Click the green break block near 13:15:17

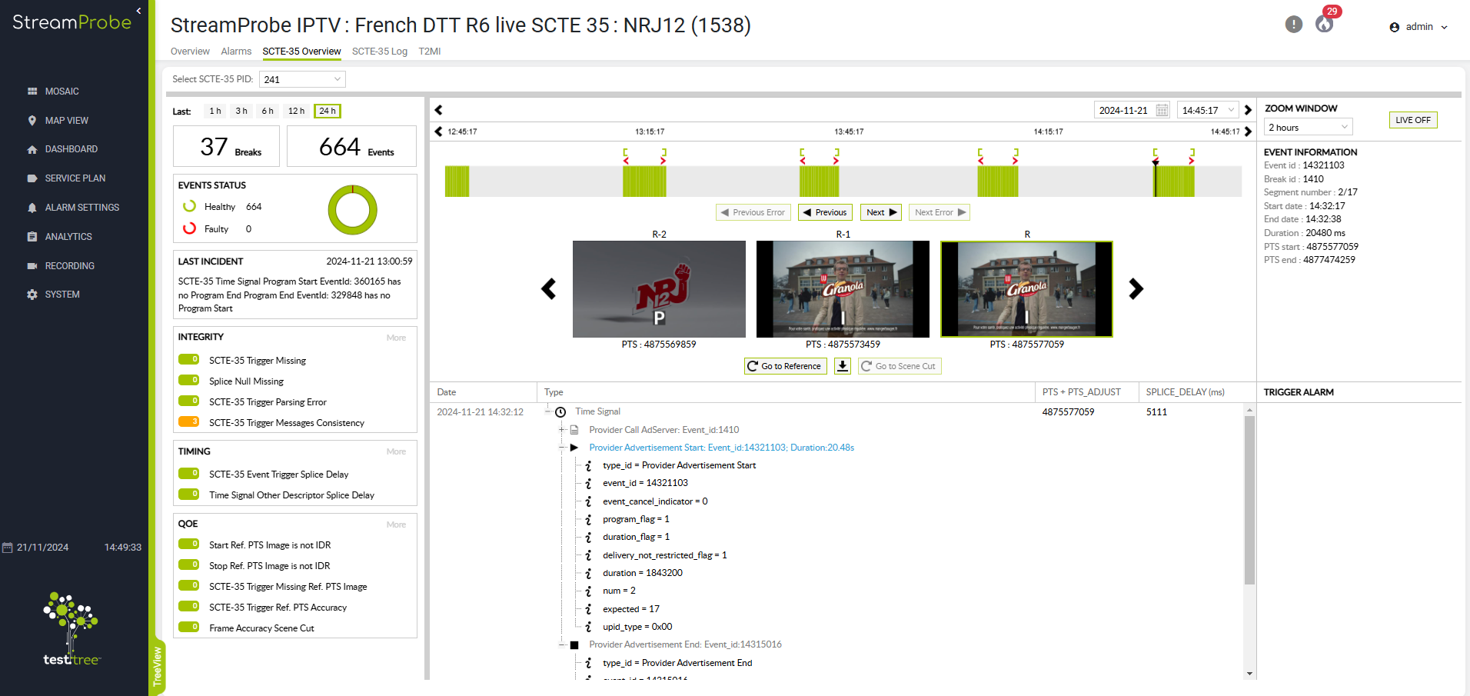click(644, 181)
